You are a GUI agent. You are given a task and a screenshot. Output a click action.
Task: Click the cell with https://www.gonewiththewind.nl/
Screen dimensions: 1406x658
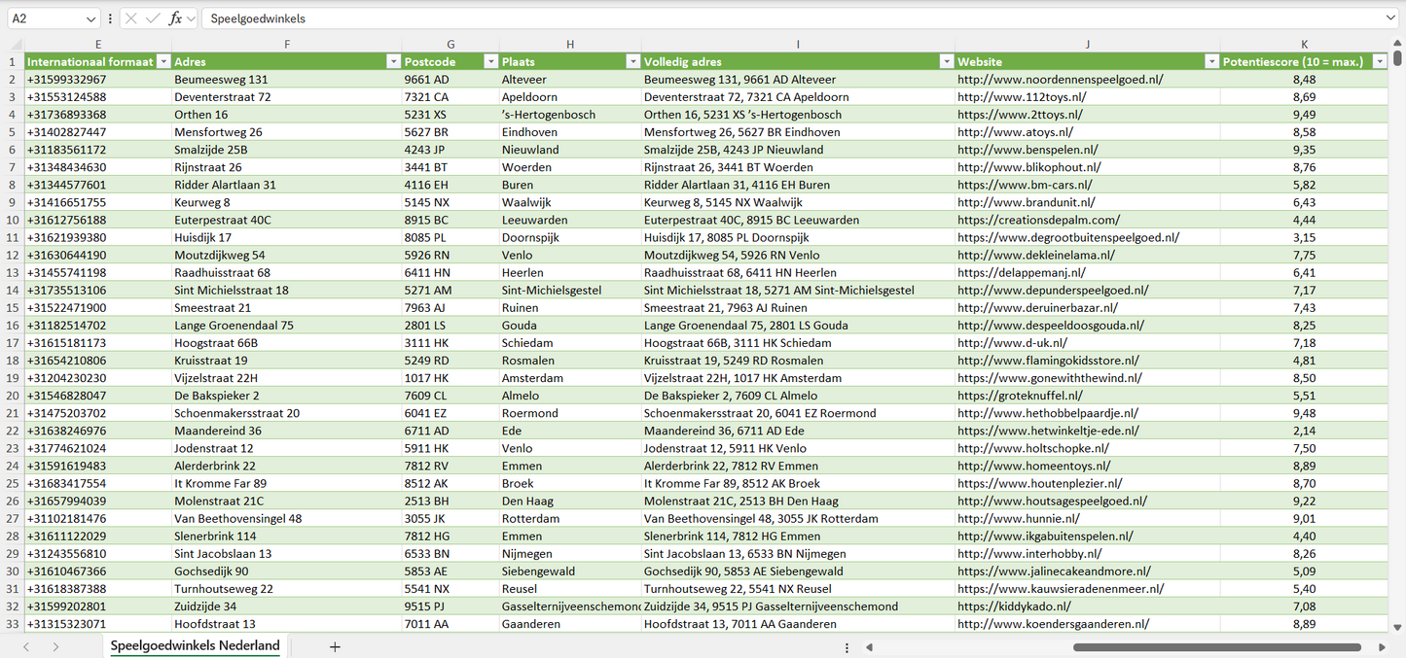1049,378
